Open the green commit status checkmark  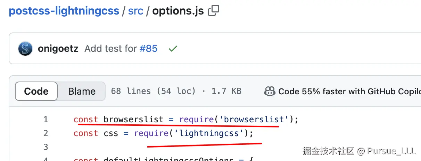pyautogui.click(x=173, y=49)
